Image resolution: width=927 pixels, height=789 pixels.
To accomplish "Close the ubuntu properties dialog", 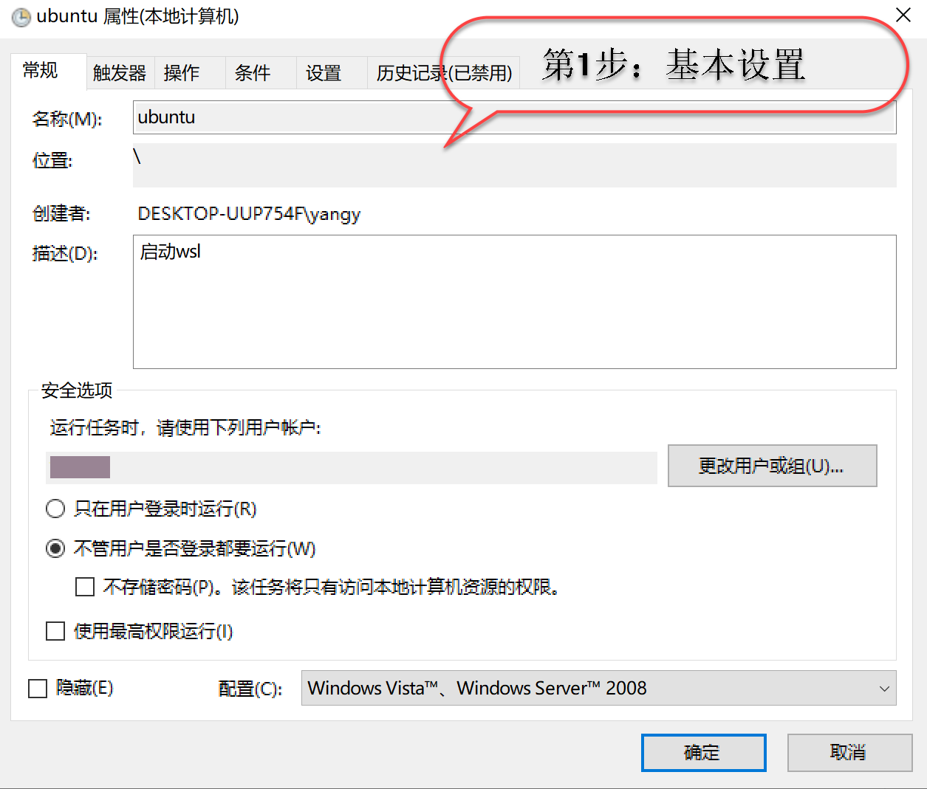I will click(903, 15).
